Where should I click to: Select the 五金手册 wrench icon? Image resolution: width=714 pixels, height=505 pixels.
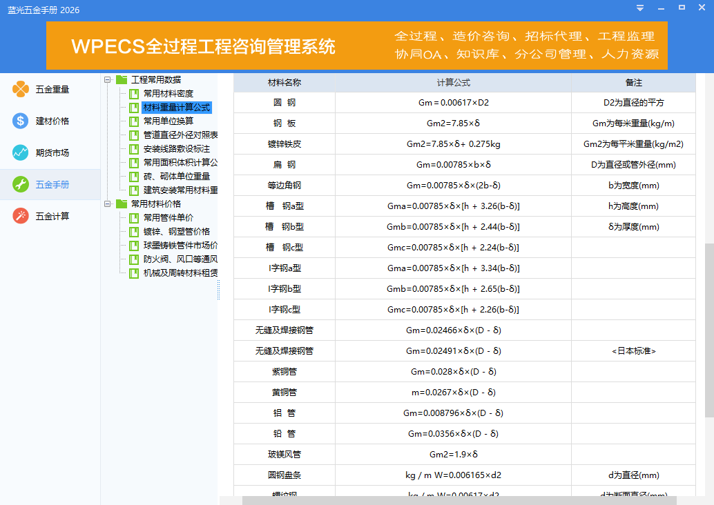point(20,184)
